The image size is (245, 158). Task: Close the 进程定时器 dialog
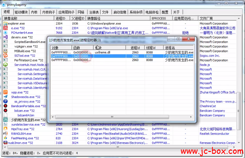click(x=189, y=39)
